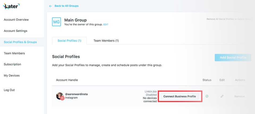This screenshot has width=255, height=114.
Task: Click the Instagram label under handle
Action: (71, 98)
